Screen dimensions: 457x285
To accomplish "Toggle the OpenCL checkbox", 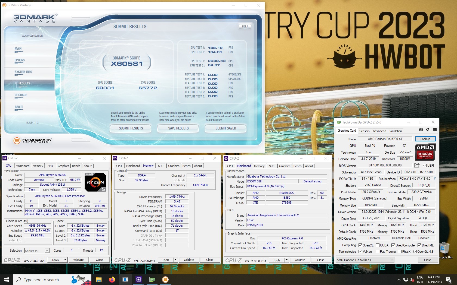I will pyautogui.click(x=360, y=245).
